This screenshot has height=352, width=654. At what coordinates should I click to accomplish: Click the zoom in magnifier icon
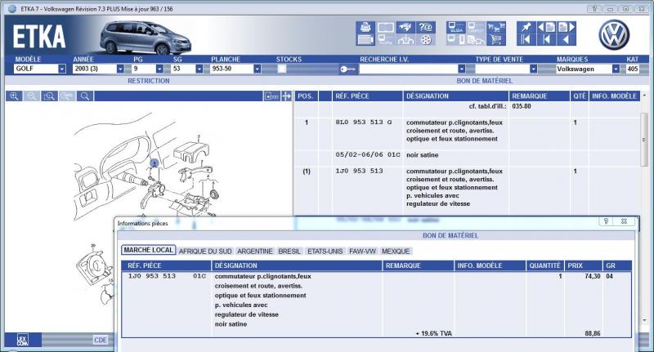tap(14, 96)
